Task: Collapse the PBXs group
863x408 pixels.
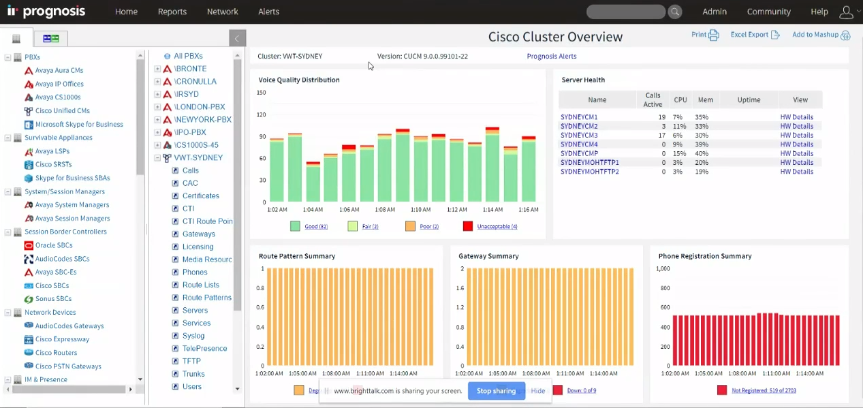Action: [x=7, y=58]
